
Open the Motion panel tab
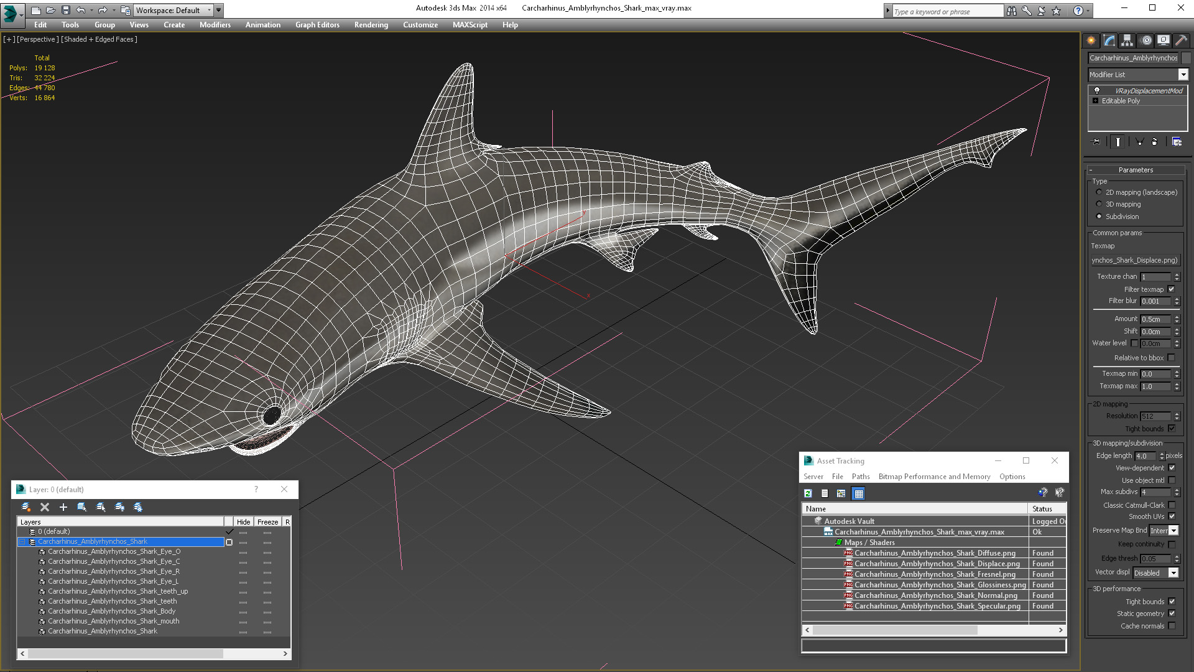point(1146,40)
